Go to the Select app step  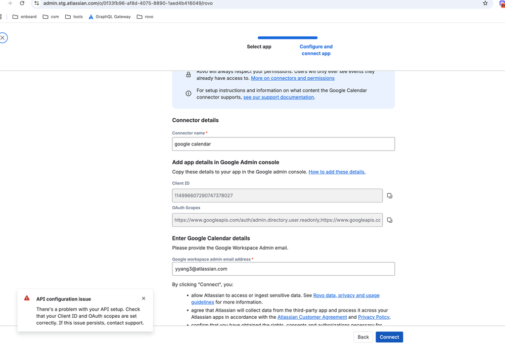[259, 46]
